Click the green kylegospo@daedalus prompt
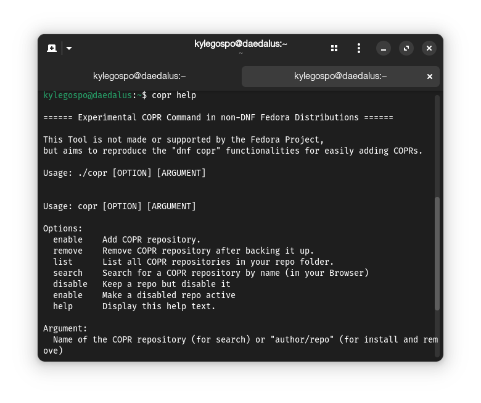This screenshot has height=403, width=481. pos(88,96)
